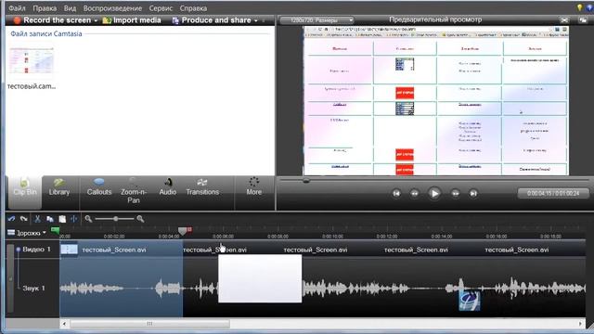Expand the More tools tab
594x334 pixels.
(253, 187)
